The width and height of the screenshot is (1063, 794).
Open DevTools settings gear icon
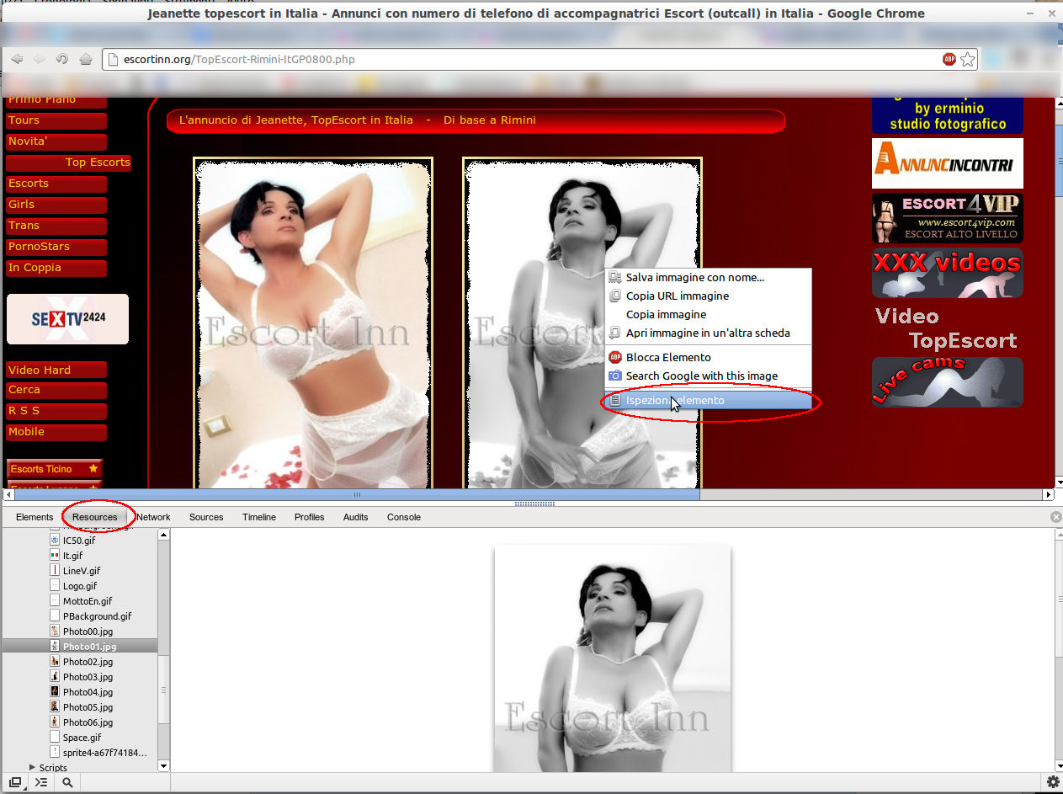coord(1052,782)
